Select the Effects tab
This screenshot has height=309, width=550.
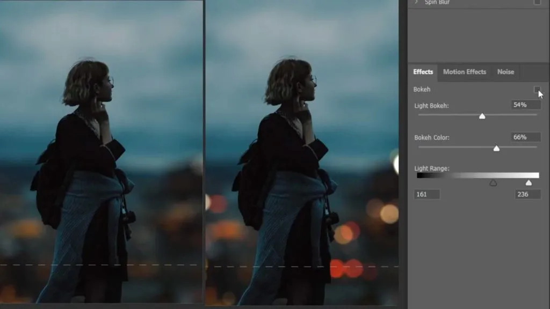click(423, 71)
